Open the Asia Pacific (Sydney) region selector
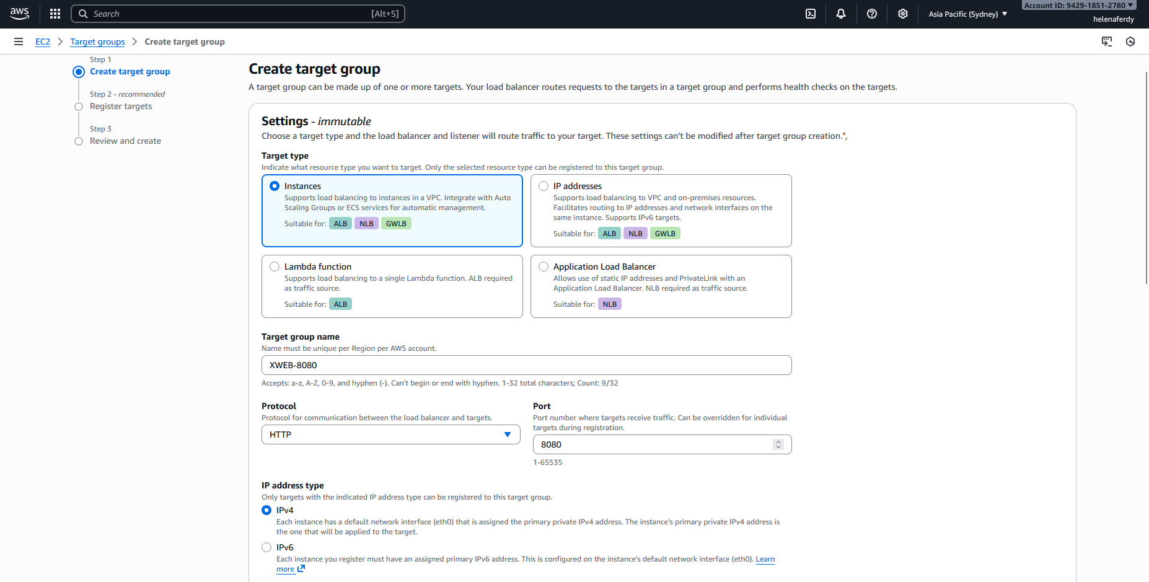The image size is (1149, 582). click(x=967, y=14)
